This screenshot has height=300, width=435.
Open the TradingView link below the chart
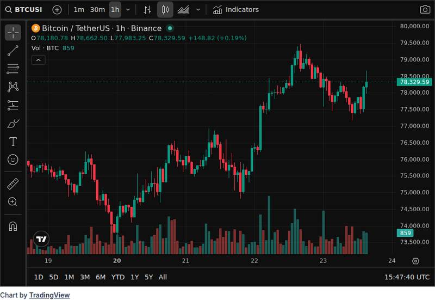[x=49, y=295]
